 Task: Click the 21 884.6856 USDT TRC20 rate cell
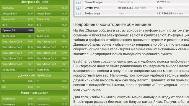coord(135,8)
